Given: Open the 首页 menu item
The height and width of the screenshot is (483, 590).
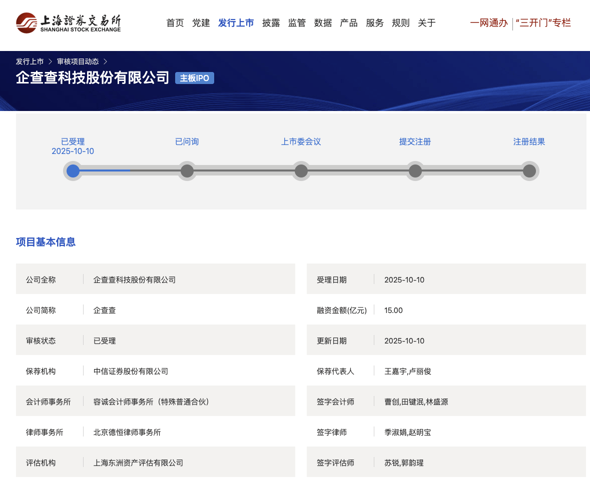Looking at the screenshot, I should tap(175, 23).
